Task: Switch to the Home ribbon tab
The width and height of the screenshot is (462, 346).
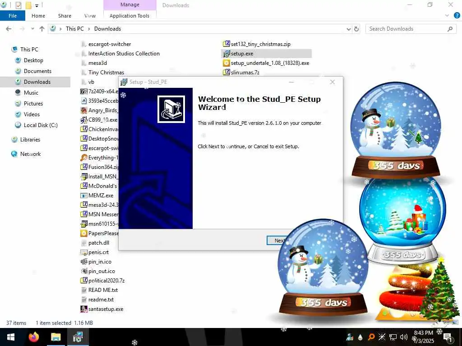Action: tap(38, 16)
